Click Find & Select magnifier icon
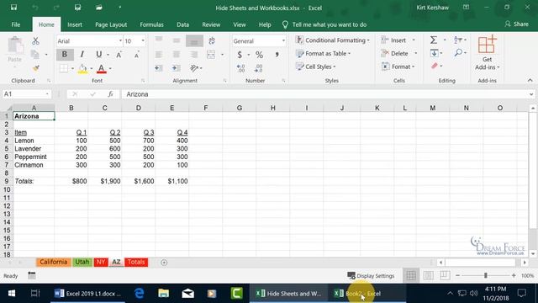Image resolution: width=538 pixels, height=303 pixels. 458,53
